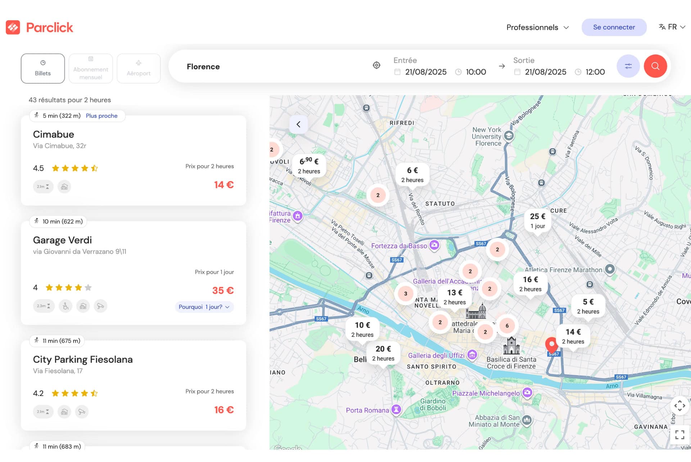Click the red destination pin on map
This screenshot has height=462, width=691.
(551, 345)
